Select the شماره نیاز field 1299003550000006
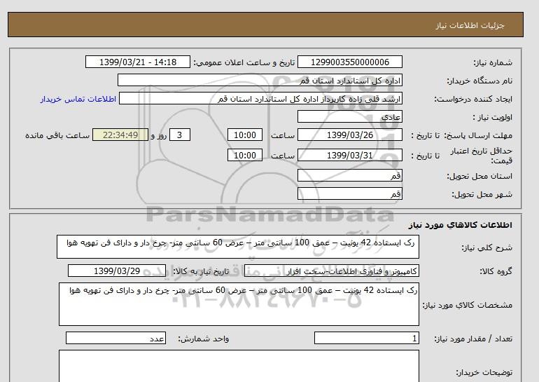Screen dimensions: 539x382 tap(349, 62)
